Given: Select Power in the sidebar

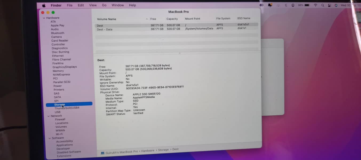Looking at the screenshot, I should click(x=58, y=86).
